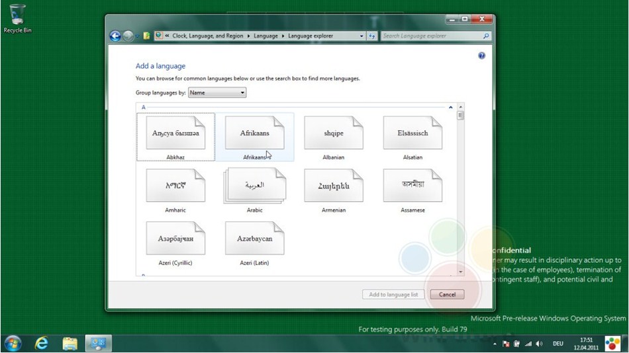Click the search magnifier icon

click(x=486, y=36)
